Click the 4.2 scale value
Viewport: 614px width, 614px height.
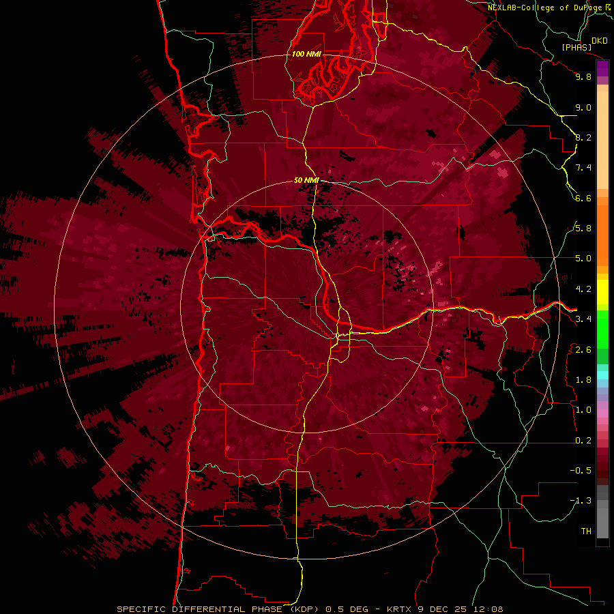coord(583,289)
